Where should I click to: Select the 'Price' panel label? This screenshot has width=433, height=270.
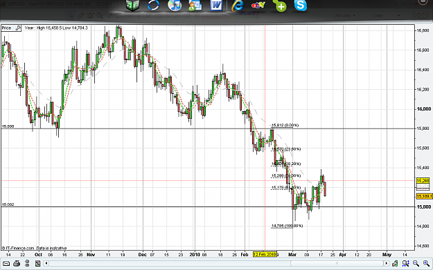tap(6, 28)
